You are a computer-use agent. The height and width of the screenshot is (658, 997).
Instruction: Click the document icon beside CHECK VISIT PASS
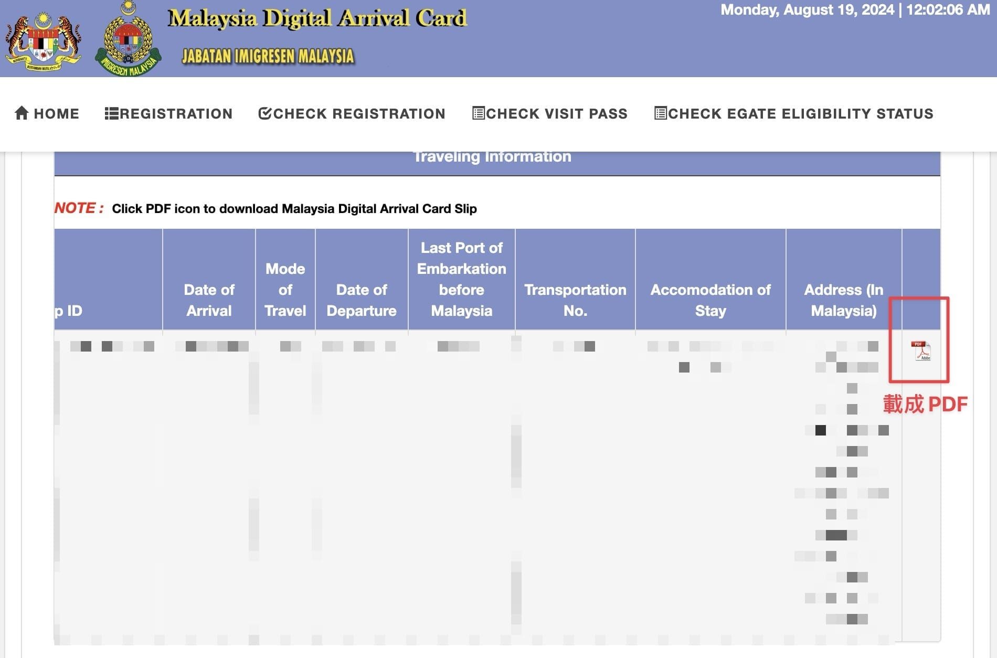coord(478,113)
